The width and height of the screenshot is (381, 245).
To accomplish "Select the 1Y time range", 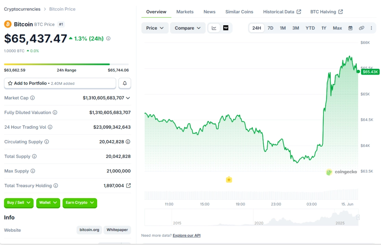I will 323,28.
